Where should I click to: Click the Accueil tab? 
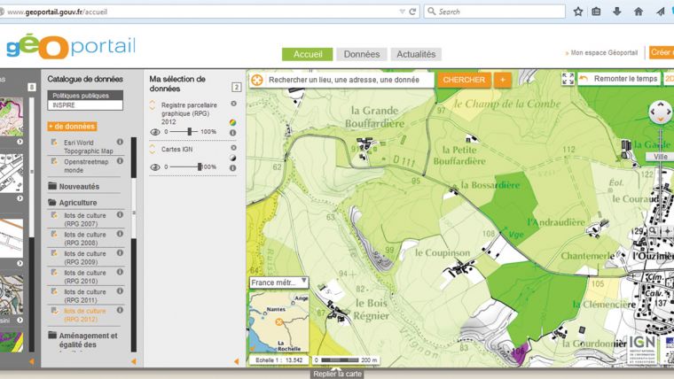(x=308, y=54)
